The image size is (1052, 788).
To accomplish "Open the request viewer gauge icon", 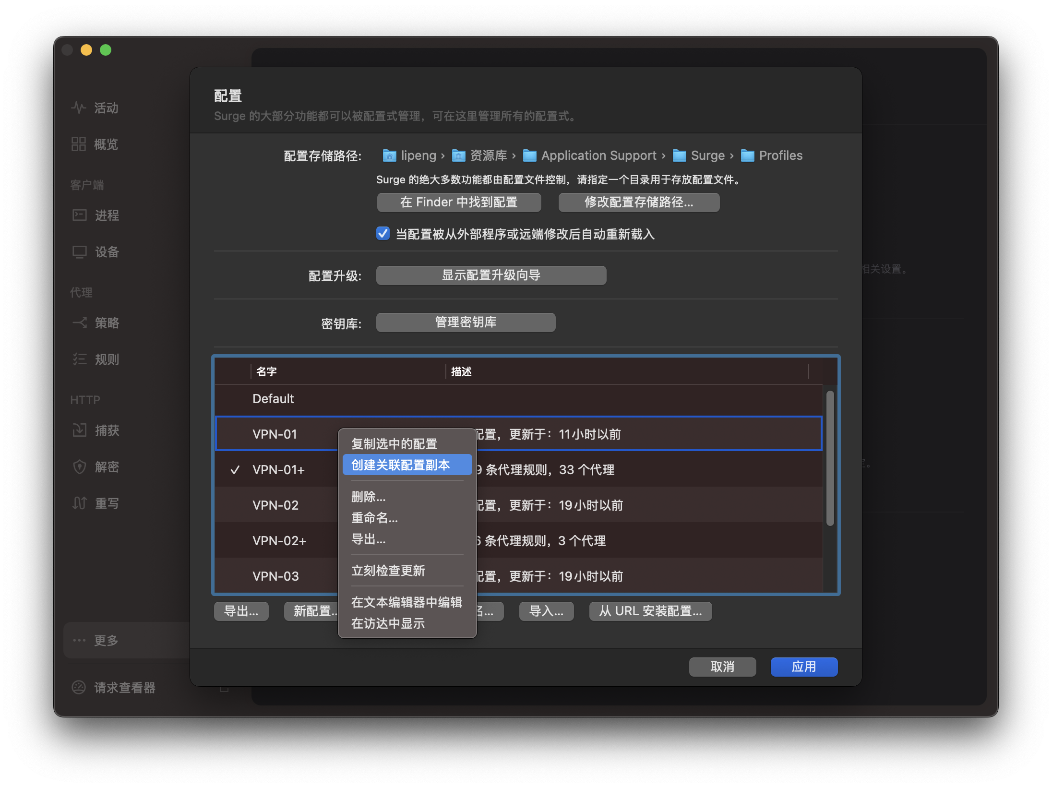I will 79,687.
